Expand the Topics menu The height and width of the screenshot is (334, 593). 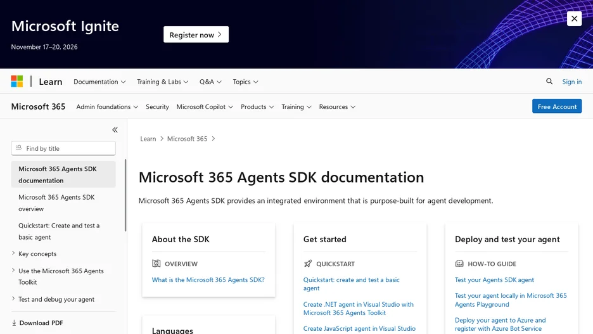245,82
